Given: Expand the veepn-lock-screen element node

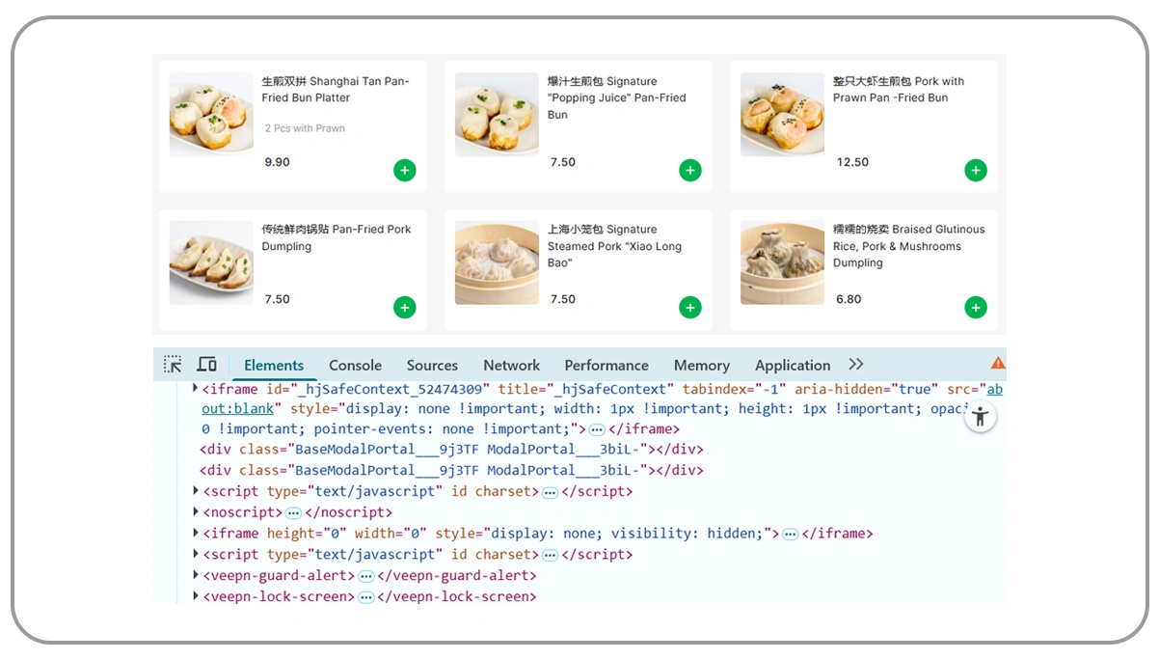Looking at the screenshot, I should [x=195, y=596].
